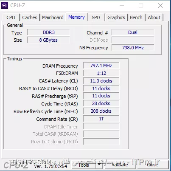Click the NB Frequency label
This screenshot has width=171, height=171.
pyautogui.click(x=94, y=48)
